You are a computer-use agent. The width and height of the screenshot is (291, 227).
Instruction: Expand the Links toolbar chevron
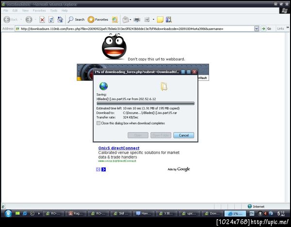[x=288, y=28]
